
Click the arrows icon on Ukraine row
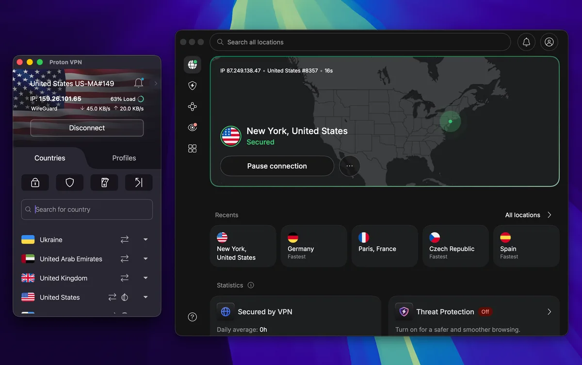[125, 240]
